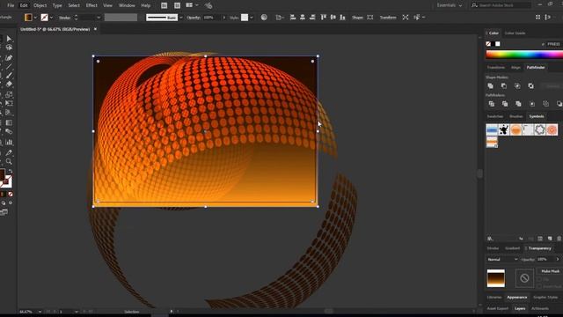The image size is (563, 317).
Task: Switch to the Color Guide tab
Action: 515,33
